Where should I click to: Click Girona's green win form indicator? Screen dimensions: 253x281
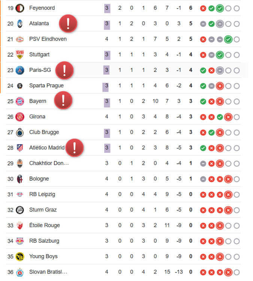pyautogui.click(x=220, y=117)
